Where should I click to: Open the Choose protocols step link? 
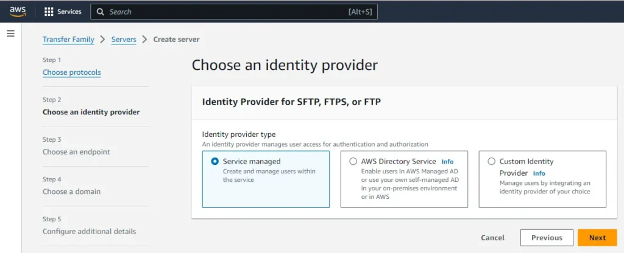(72, 72)
